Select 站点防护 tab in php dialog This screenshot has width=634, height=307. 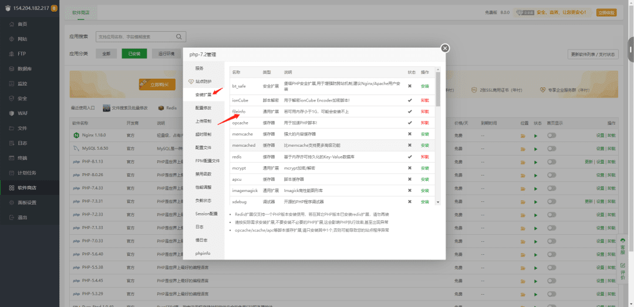click(204, 82)
